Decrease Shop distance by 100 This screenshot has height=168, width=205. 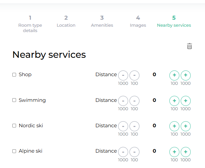pyautogui.click(x=134, y=75)
